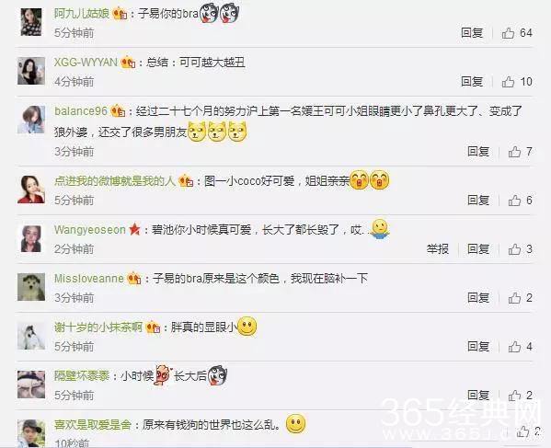Click the membership badge next to XGG-WYYAN
Image resolution: width=551 pixels, height=448 pixels.
128,63
